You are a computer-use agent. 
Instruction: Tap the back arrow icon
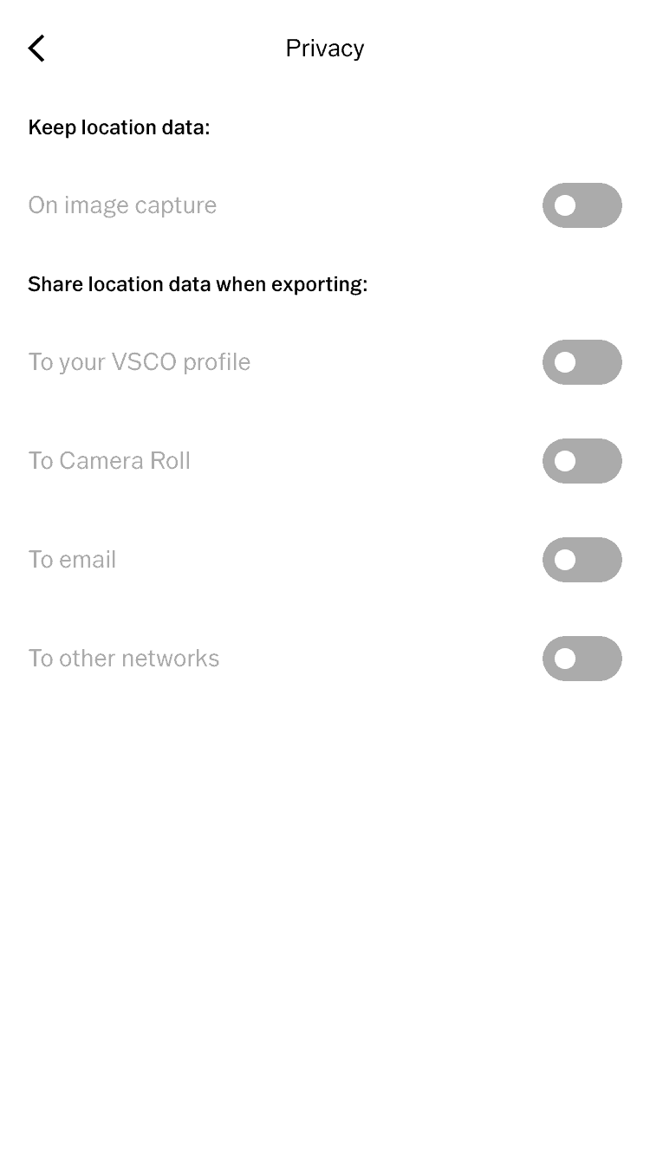point(36,49)
